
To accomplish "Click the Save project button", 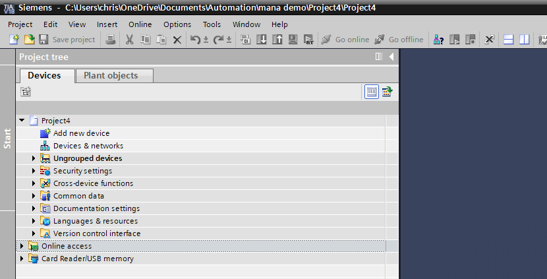I will tap(67, 40).
